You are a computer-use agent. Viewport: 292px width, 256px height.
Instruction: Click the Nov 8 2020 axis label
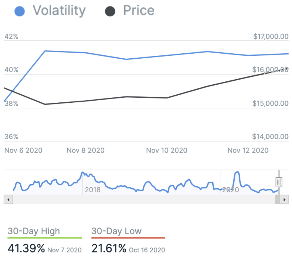click(85, 150)
